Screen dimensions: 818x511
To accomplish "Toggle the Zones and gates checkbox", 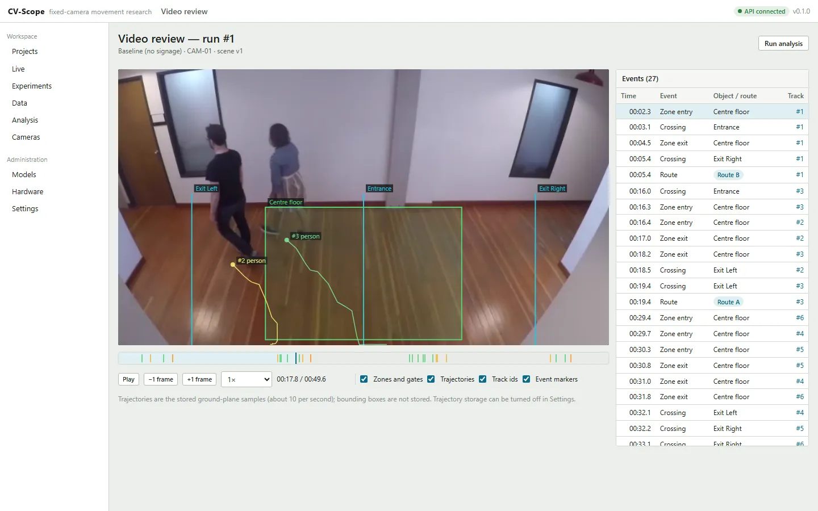I will (364, 379).
